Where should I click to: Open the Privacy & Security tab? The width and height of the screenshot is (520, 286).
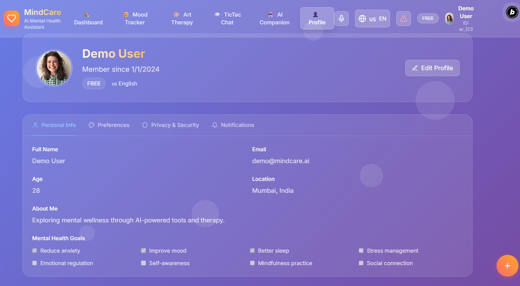tap(170, 125)
